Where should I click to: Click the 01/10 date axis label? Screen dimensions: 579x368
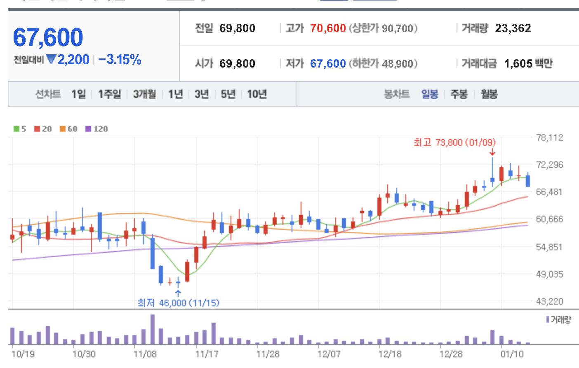512,354
